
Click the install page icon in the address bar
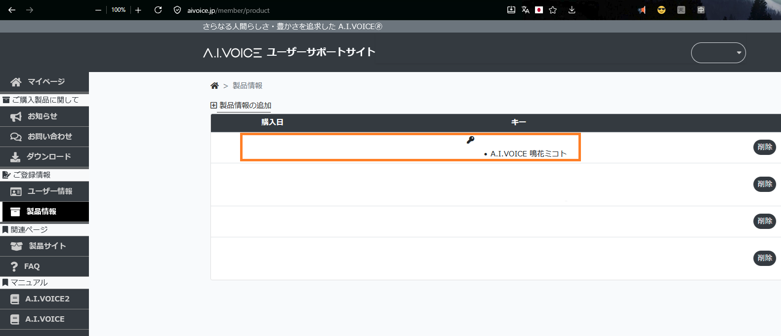[511, 10]
